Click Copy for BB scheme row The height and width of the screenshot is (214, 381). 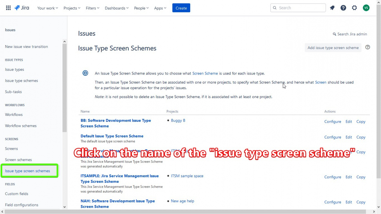point(361,122)
